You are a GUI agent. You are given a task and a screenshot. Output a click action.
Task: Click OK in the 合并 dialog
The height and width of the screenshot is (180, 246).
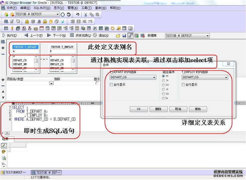point(139,109)
